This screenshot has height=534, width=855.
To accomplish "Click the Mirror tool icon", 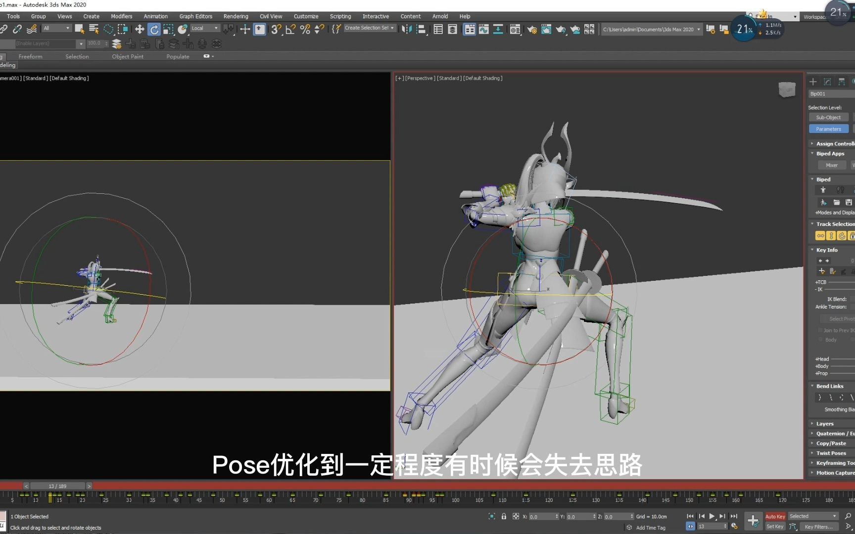I will click(x=407, y=29).
